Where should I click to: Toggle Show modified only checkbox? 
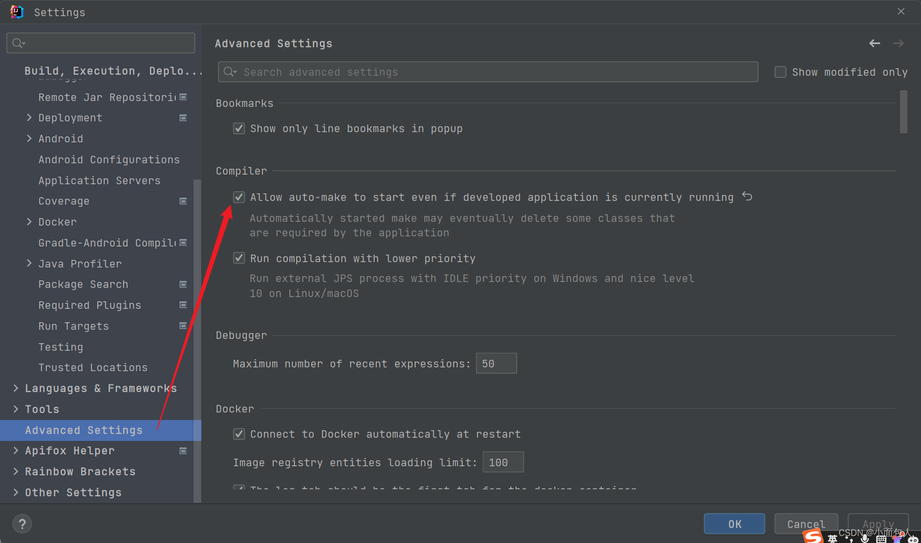coord(780,72)
